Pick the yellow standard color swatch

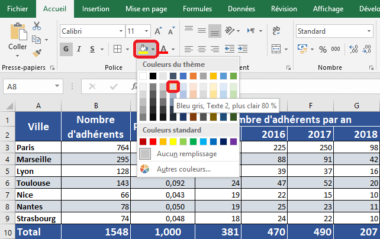[173, 141]
